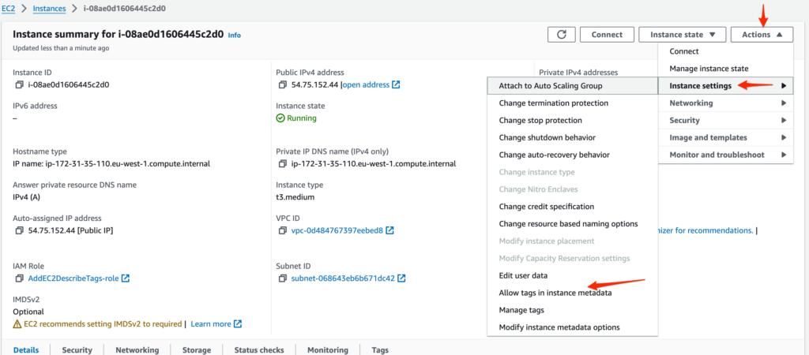The height and width of the screenshot is (355, 809).
Task: Copy the VPC ID icon
Action: point(282,230)
